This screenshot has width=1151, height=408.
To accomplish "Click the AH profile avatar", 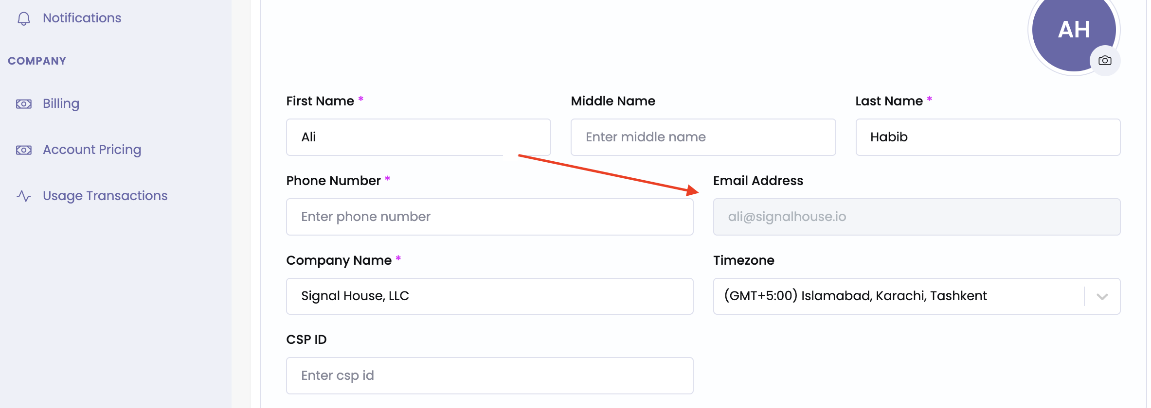I will point(1070,29).
